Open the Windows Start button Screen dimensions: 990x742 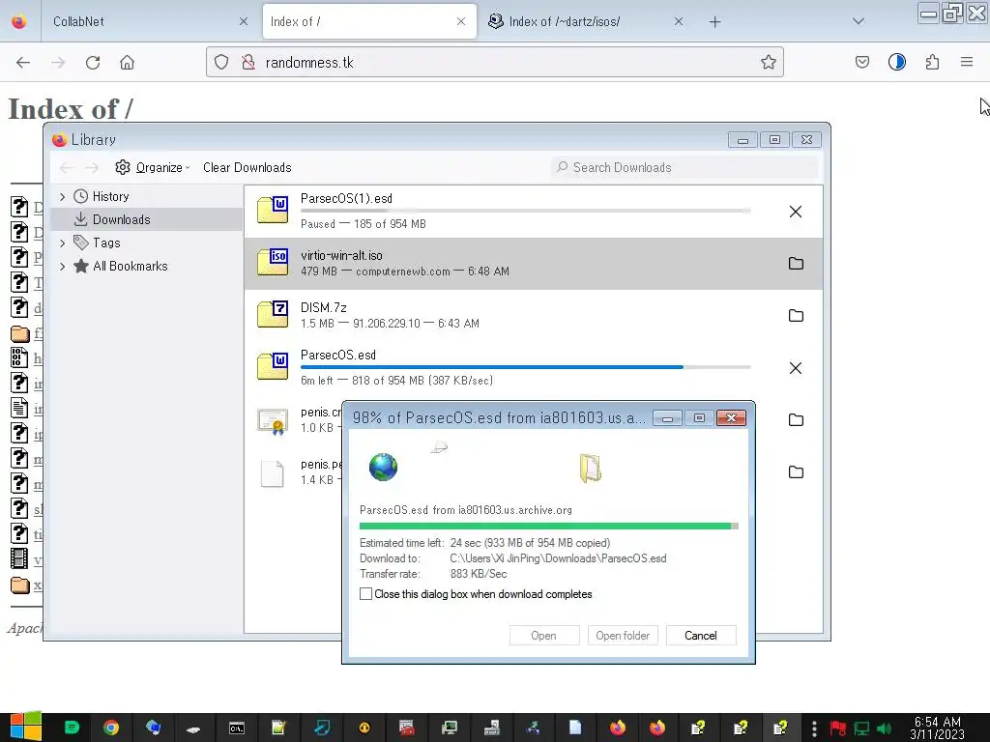[25, 727]
